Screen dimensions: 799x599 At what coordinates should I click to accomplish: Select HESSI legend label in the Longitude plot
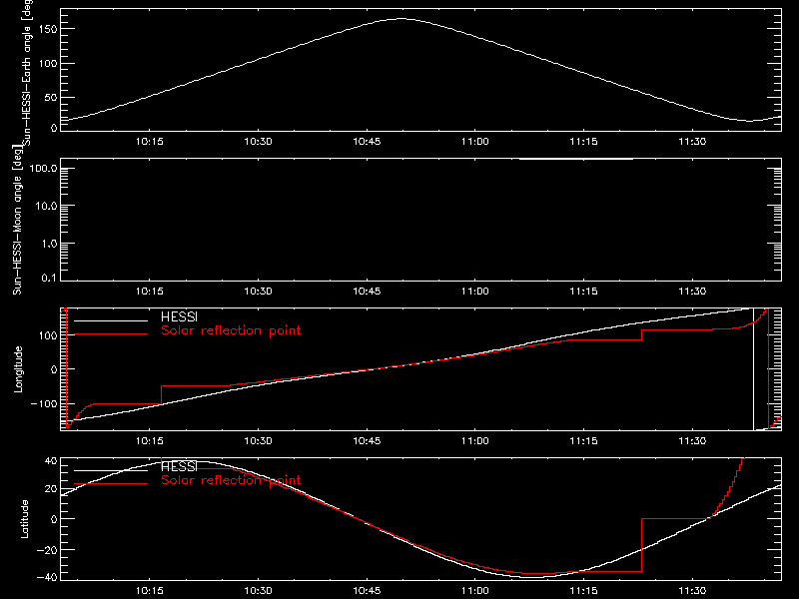click(179, 316)
